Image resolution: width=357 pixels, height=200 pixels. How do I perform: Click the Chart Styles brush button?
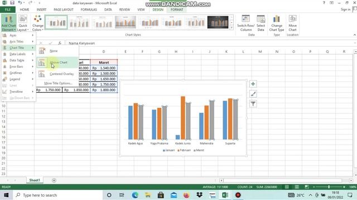coord(253,94)
